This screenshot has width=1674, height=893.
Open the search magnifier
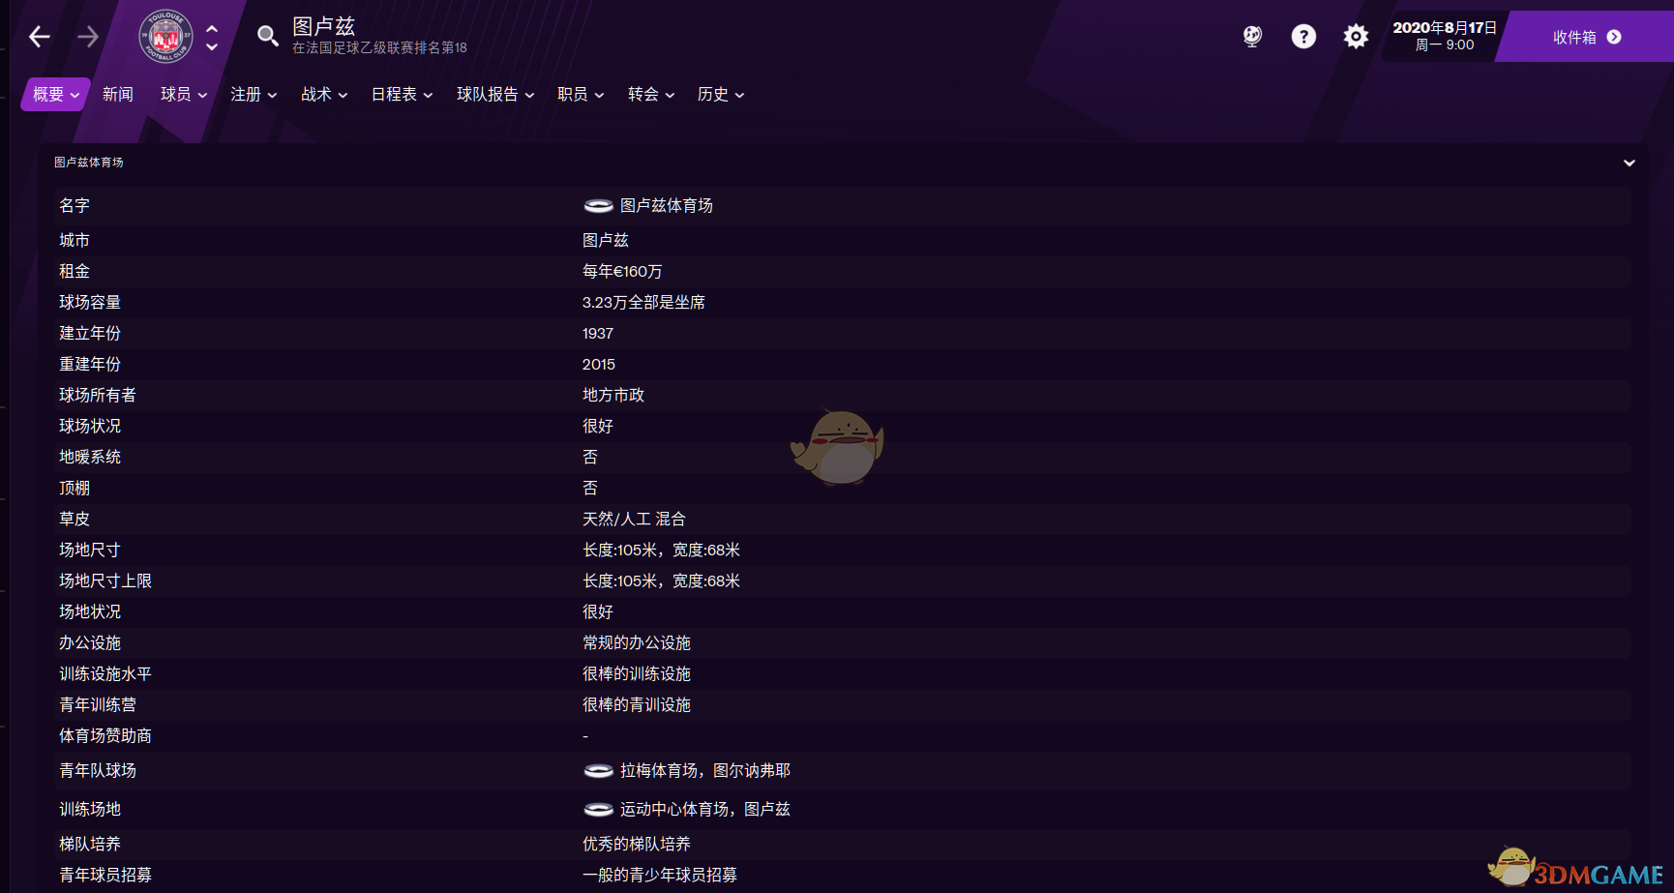point(267,37)
